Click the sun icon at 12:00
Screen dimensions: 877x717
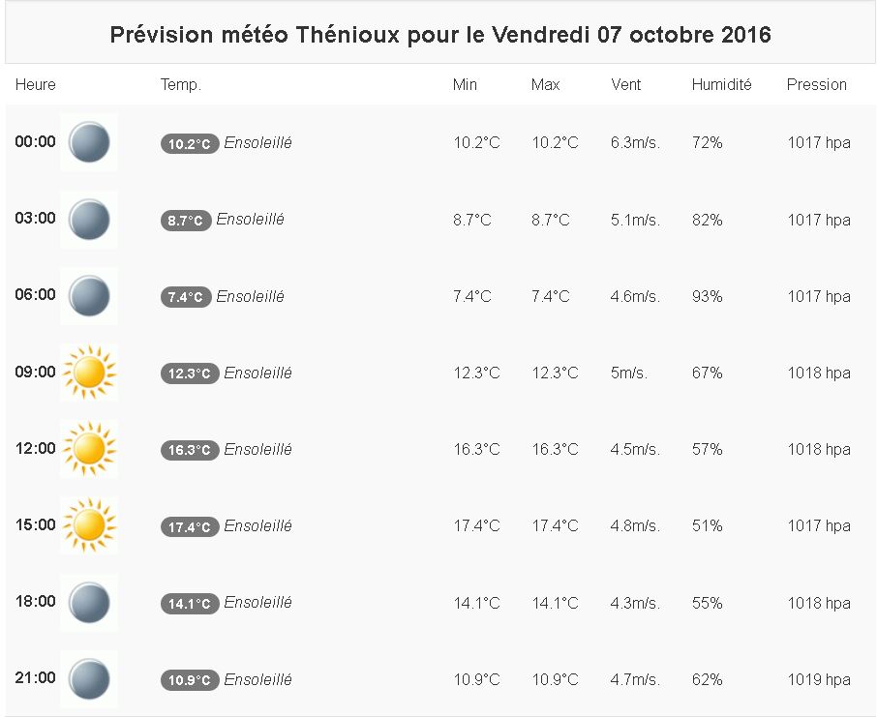89,449
